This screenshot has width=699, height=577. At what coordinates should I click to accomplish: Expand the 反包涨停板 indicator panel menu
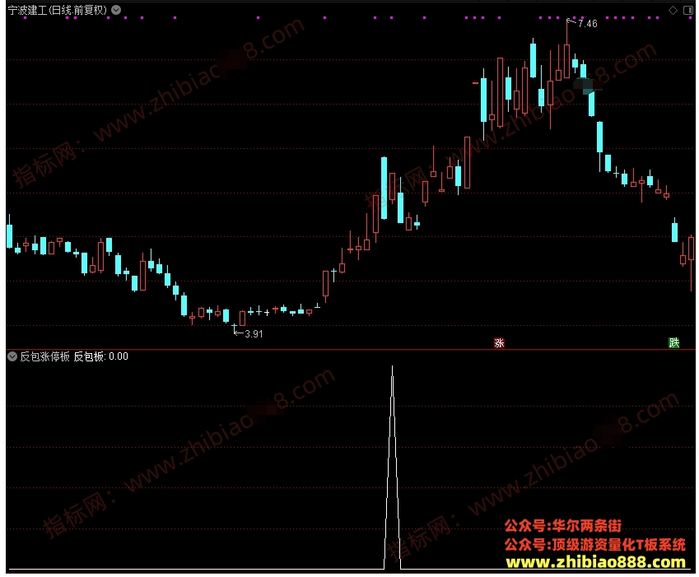[12, 356]
